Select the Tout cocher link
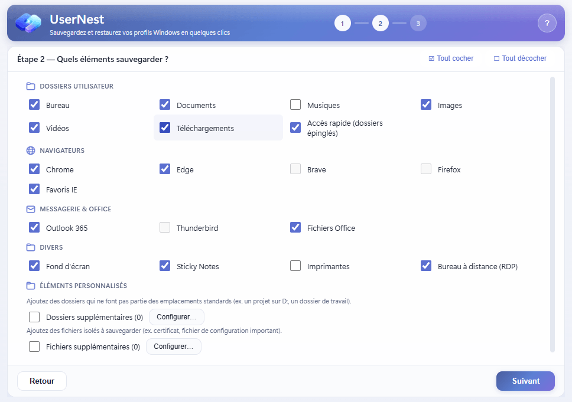This screenshot has width=572, height=402. tap(455, 58)
